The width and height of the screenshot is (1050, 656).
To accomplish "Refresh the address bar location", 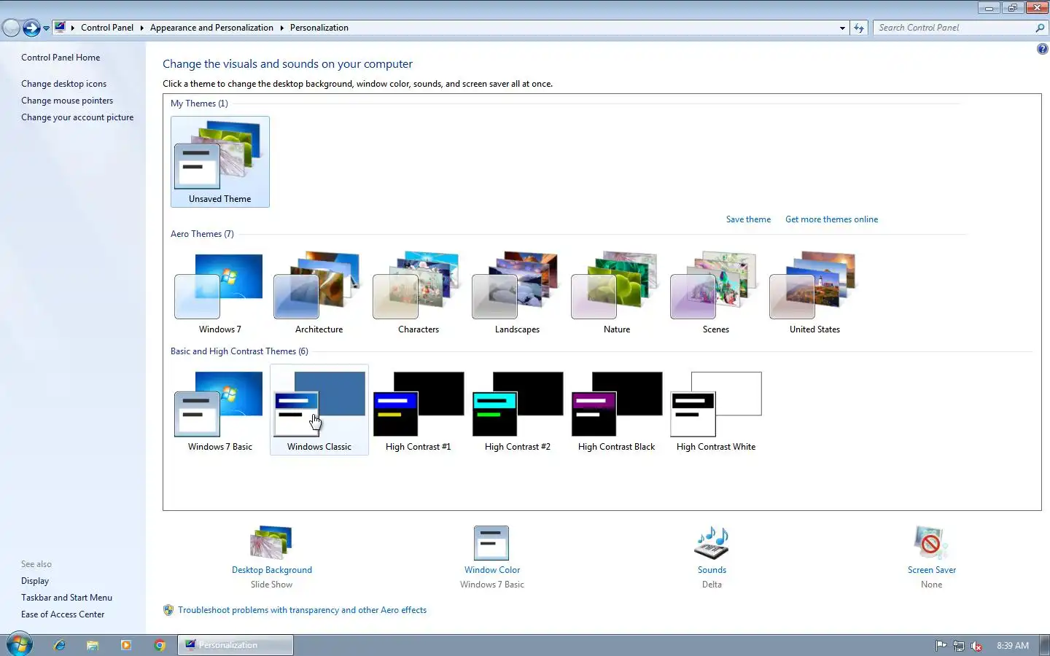I will coord(859,28).
